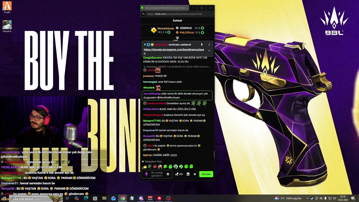
Task: Open NomaGdusia's leaderboard profile
Action: point(165,28)
